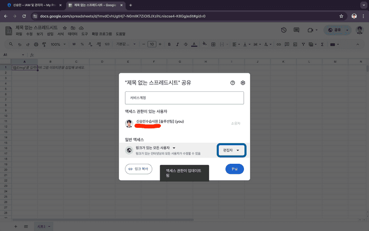This screenshot has width=369, height=231.
Task: Open the 파일 menu
Action: [x=19, y=34]
